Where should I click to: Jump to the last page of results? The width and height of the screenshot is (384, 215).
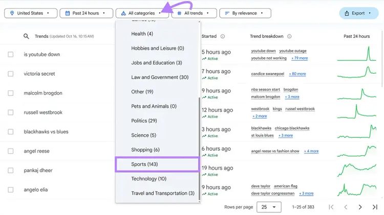[375, 207]
